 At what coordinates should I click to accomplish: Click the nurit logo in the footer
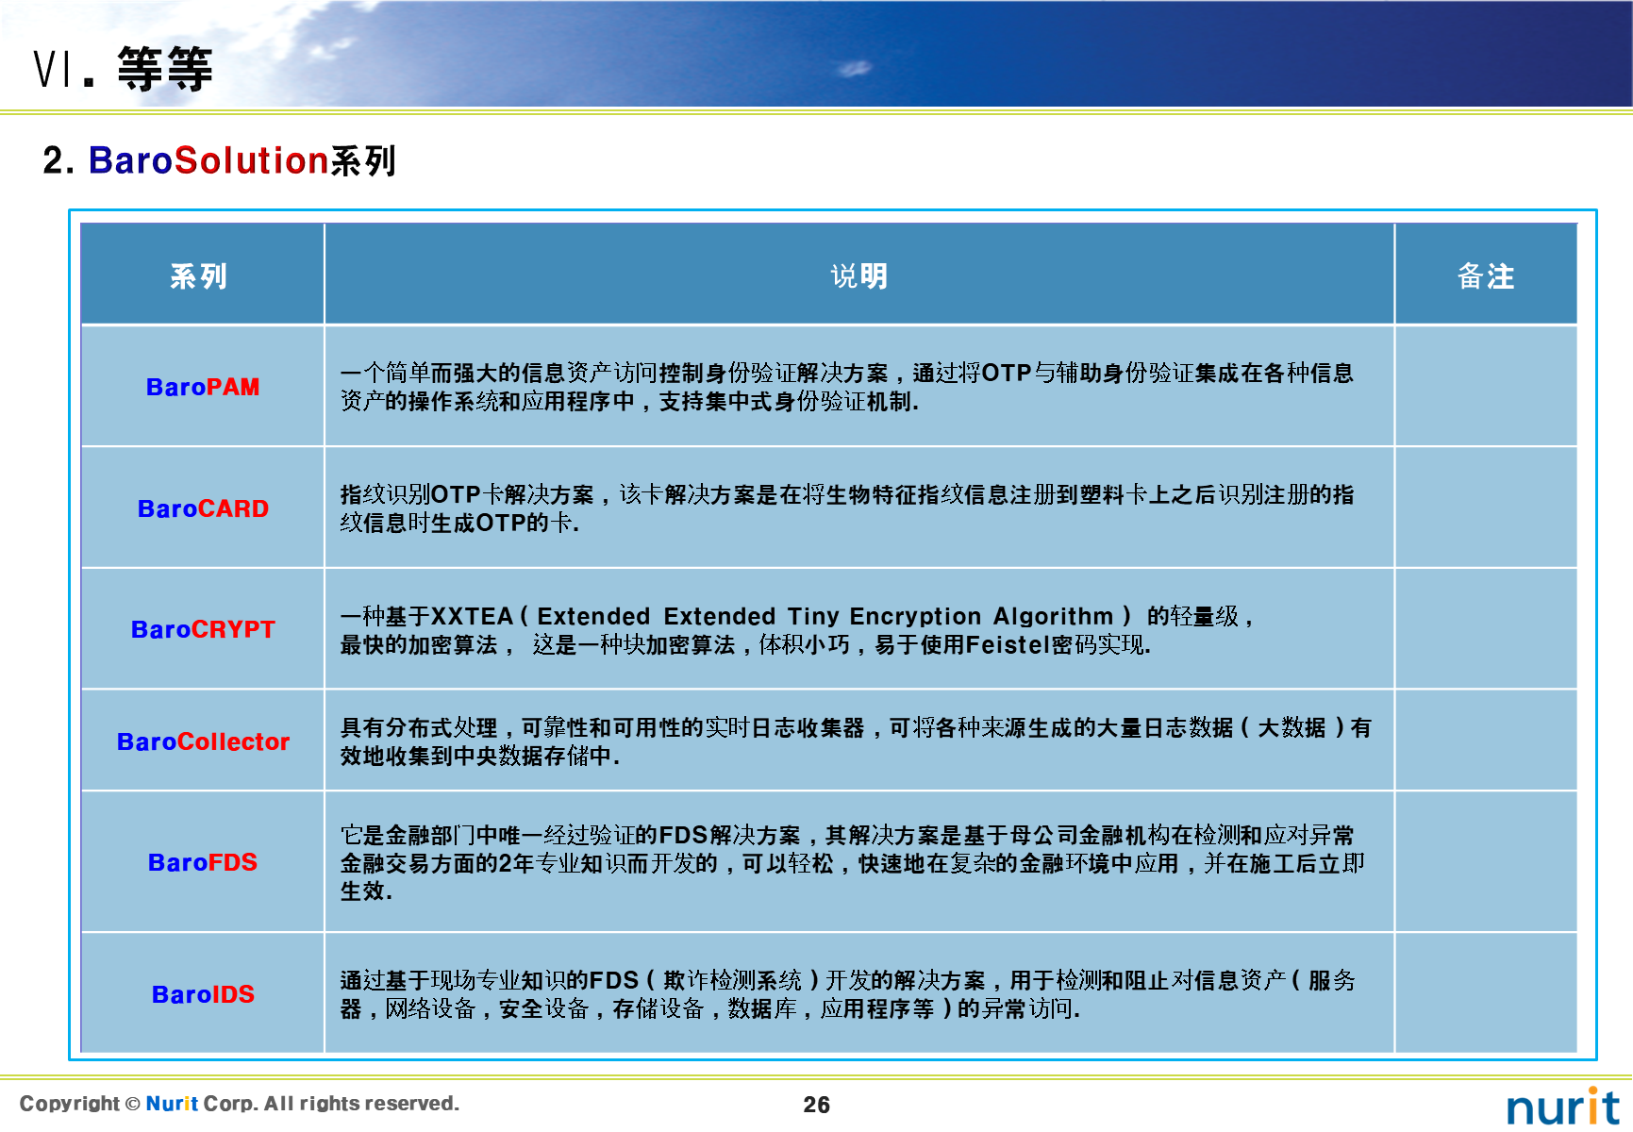click(1563, 1107)
